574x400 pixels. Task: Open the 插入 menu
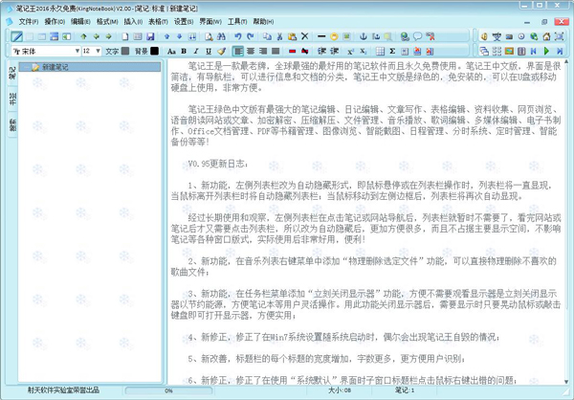(133, 22)
